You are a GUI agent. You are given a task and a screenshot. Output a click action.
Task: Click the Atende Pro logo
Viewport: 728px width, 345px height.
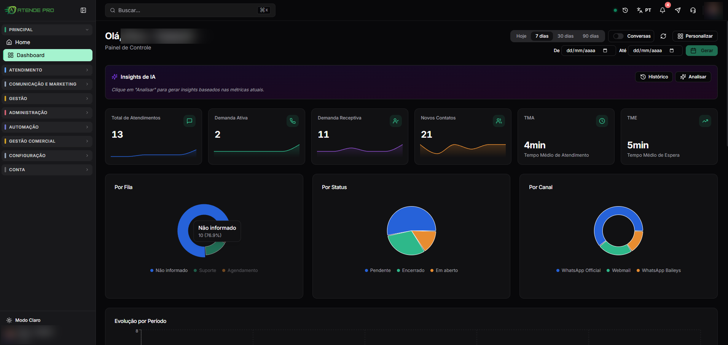pos(29,10)
